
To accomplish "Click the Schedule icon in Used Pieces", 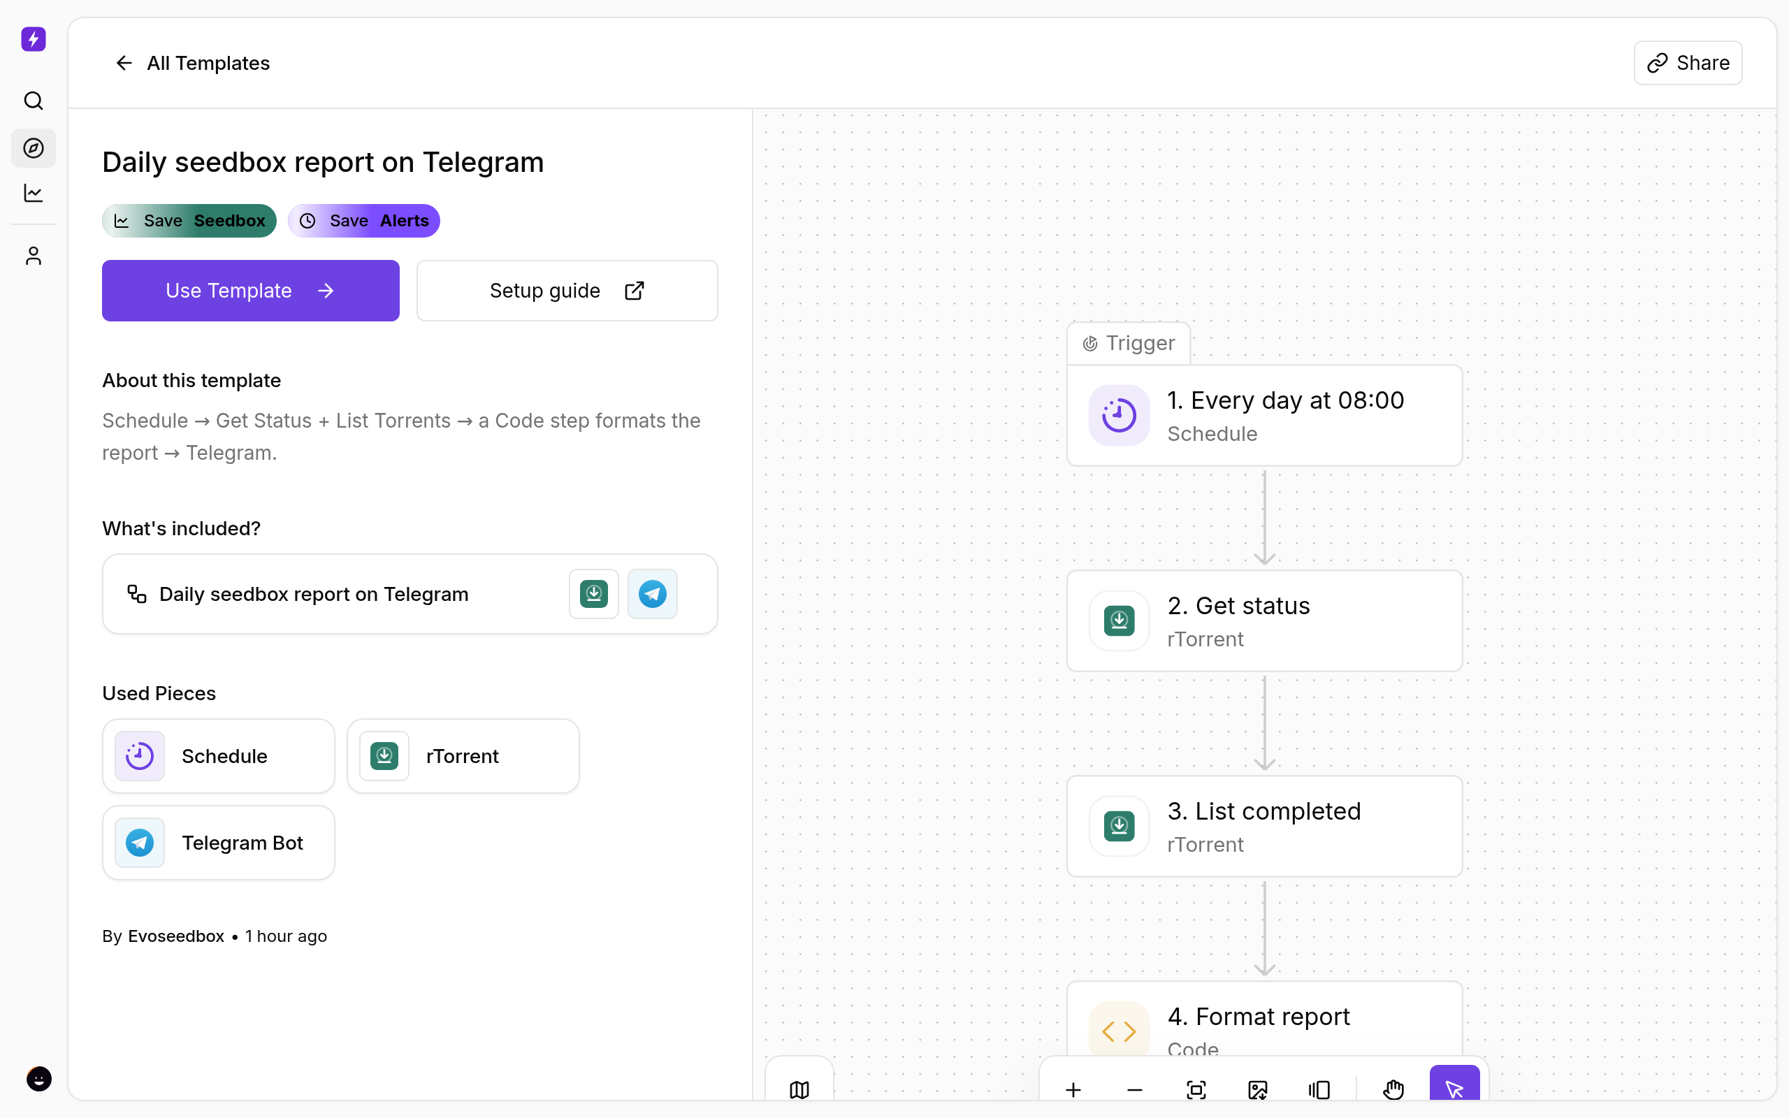I will coord(140,755).
